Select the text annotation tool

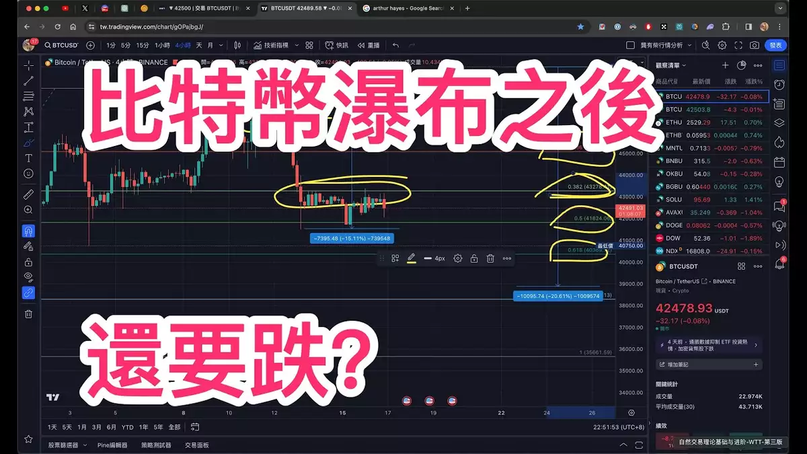coord(28,158)
